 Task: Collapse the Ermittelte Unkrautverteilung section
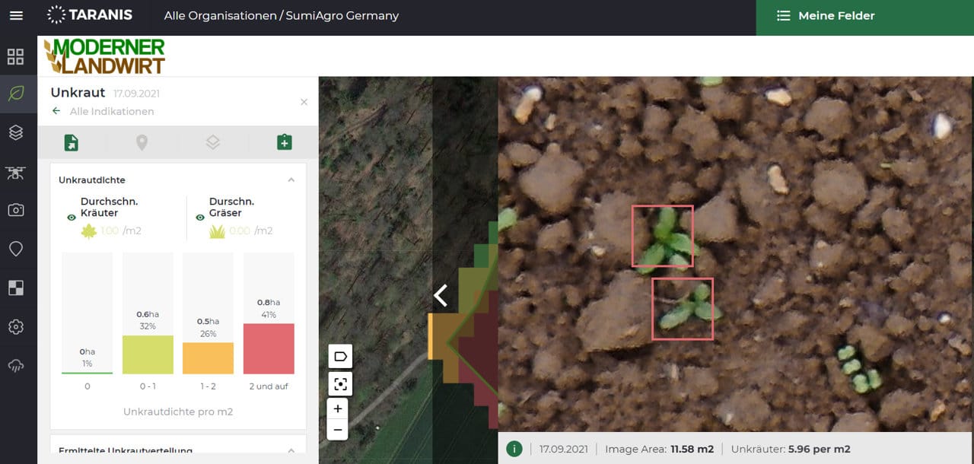tap(291, 450)
